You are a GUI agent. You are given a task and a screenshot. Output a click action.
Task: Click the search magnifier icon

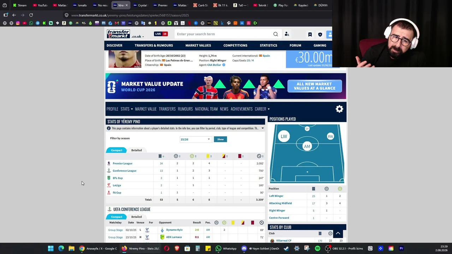(x=275, y=34)
